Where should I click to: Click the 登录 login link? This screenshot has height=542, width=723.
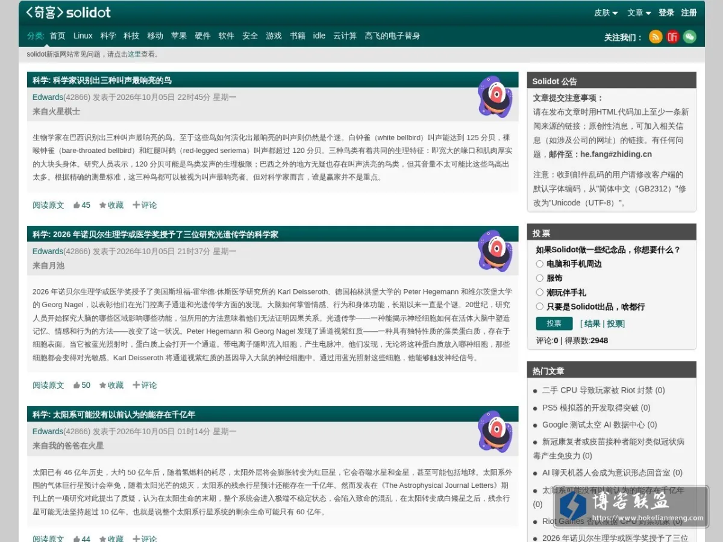[666, 13]
